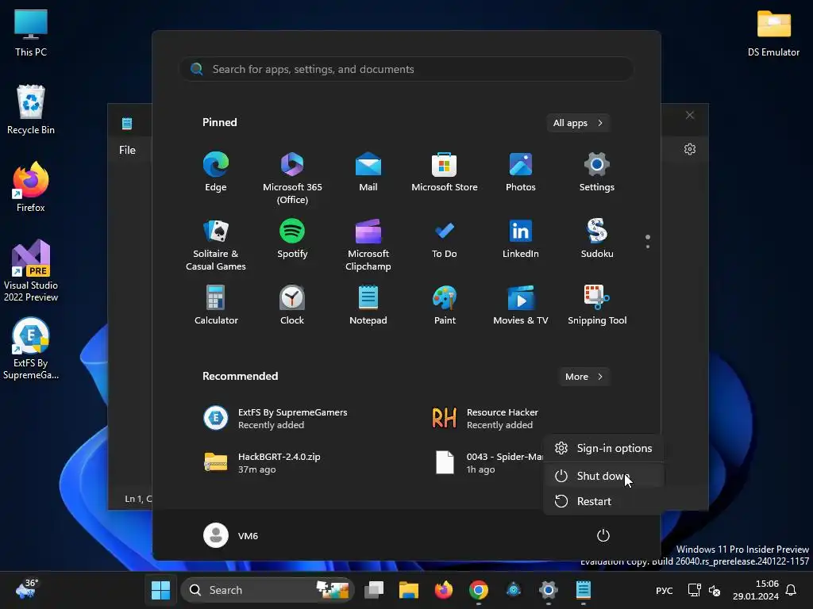
Task: Open the To Do app
Action: coord(445,239)
